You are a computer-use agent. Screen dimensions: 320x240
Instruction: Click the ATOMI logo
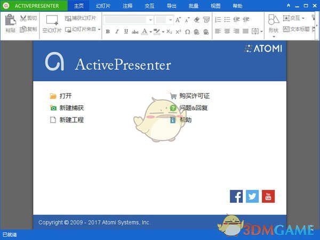(x=263, y=49)
